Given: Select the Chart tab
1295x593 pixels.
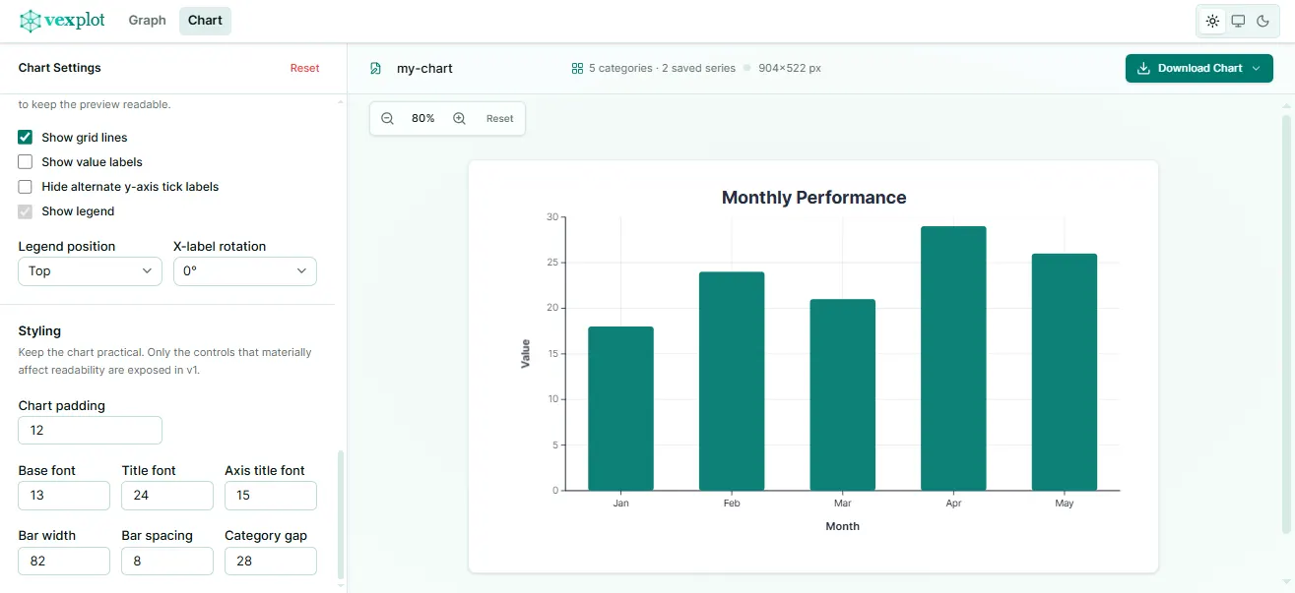Looking at the screenshot, I should pyautogui.click(x=205, y=20).
